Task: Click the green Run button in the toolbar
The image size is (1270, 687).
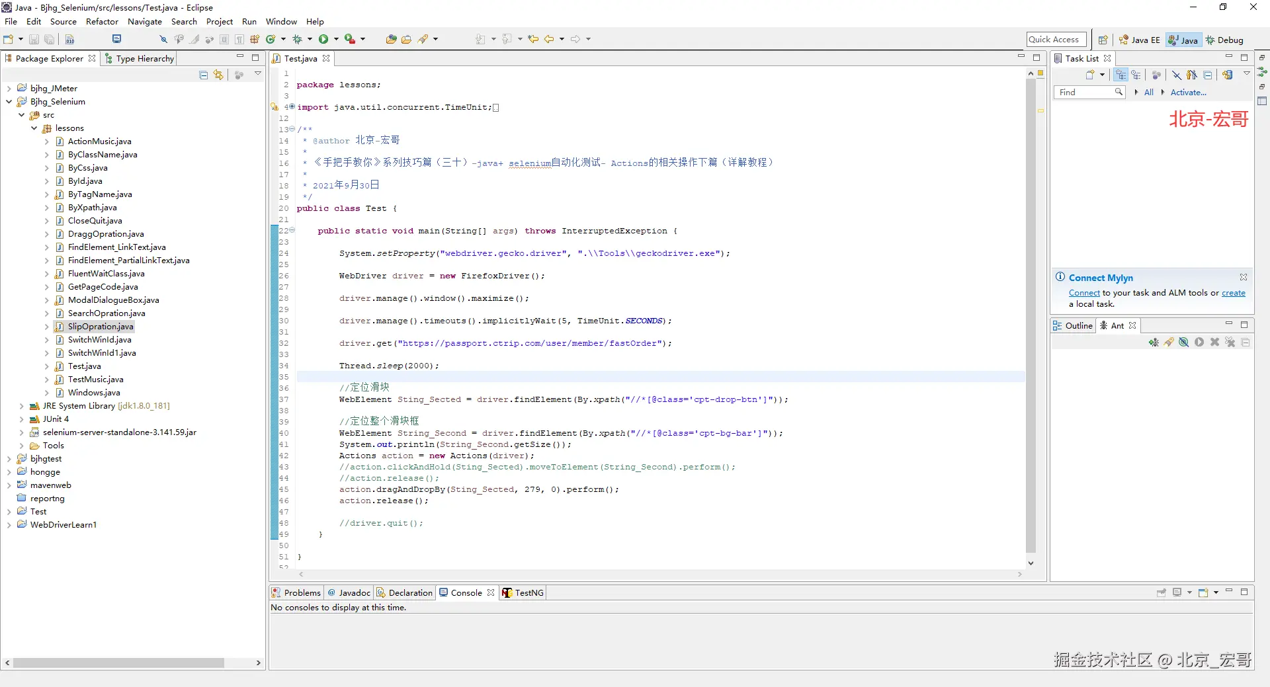Action: tap(323, 40)
